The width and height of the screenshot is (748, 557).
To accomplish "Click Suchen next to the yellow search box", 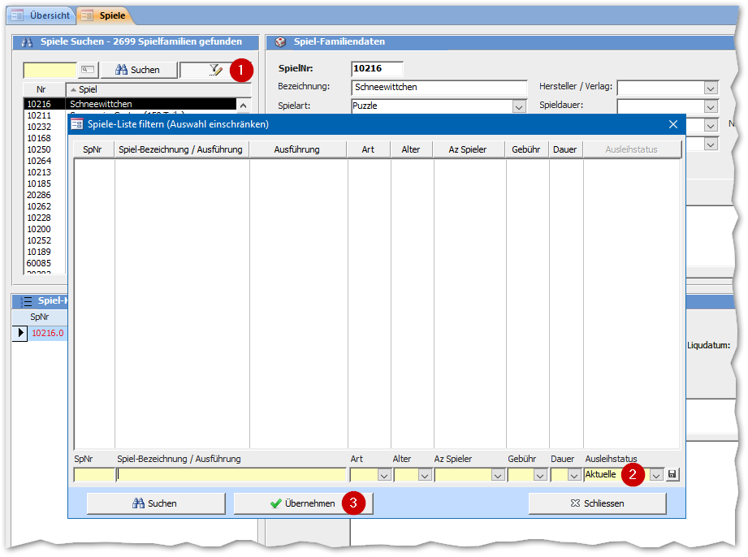I will click(x=138, y=70).
